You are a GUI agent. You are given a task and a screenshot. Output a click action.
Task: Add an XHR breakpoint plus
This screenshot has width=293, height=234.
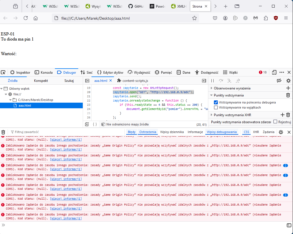coord(282,115)
